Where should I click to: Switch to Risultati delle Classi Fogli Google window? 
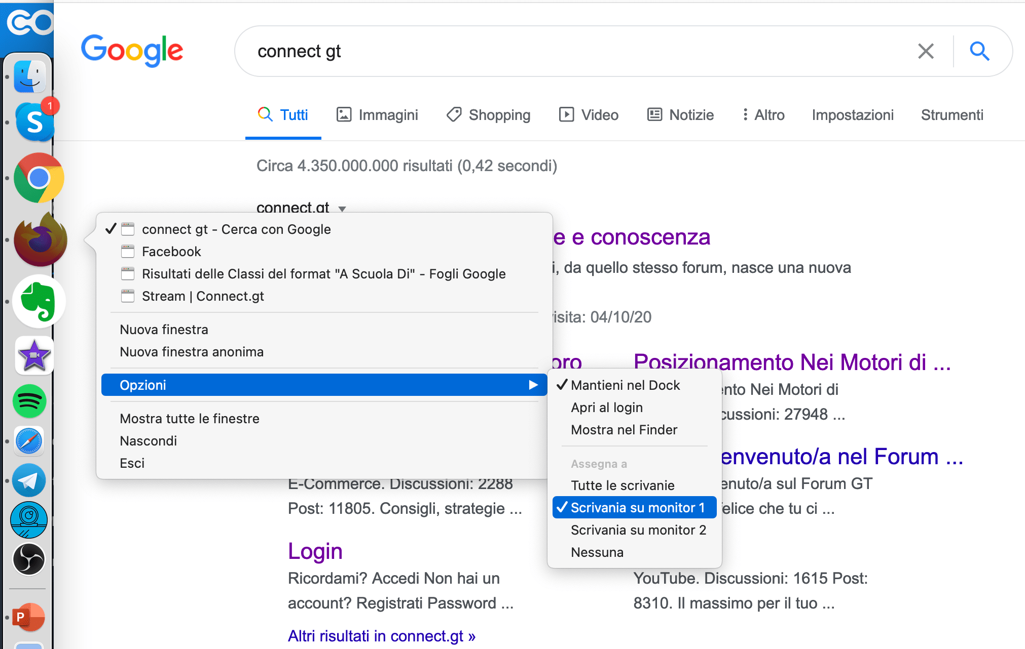tap(324, 274)
